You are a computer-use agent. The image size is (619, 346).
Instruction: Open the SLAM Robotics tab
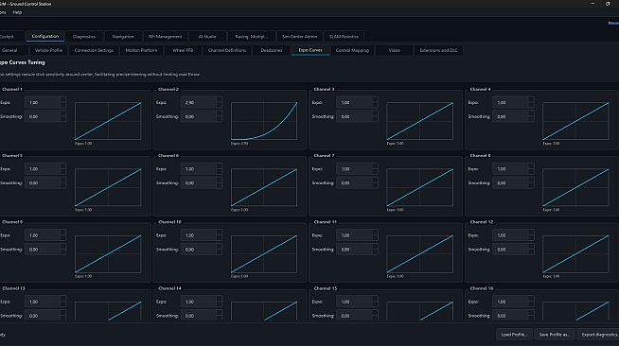pyautogui.click(x=344, y=36)
